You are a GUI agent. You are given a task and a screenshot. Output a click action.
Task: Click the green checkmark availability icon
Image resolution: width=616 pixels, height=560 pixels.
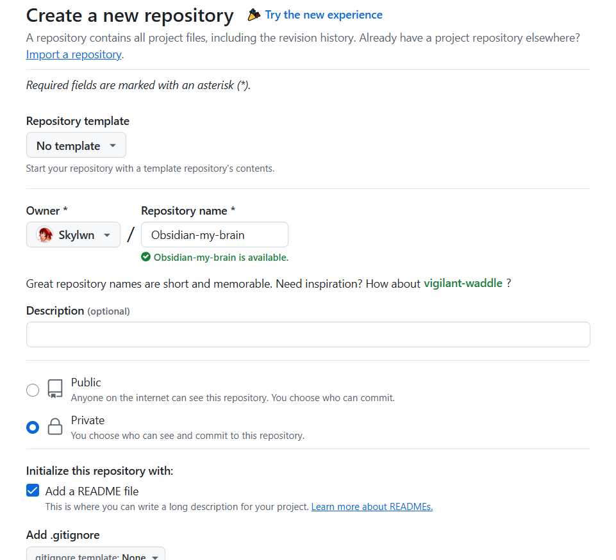click(x=146, y=257)
